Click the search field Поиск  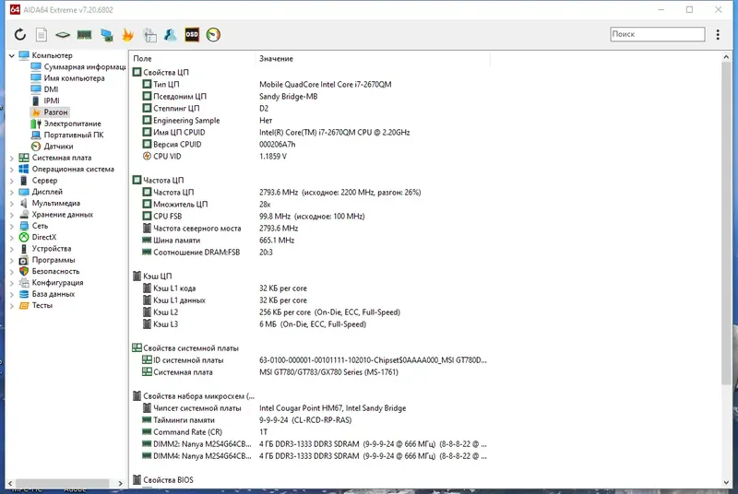click(x=658, y=34)
